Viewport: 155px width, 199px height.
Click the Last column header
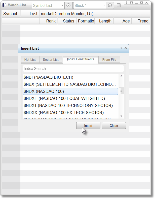click(30, 14)
